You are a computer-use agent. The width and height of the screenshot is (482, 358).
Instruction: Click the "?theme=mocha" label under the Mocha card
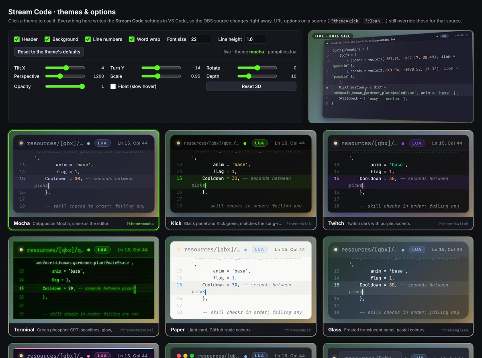pyautogui.click(x=140, y=224)
